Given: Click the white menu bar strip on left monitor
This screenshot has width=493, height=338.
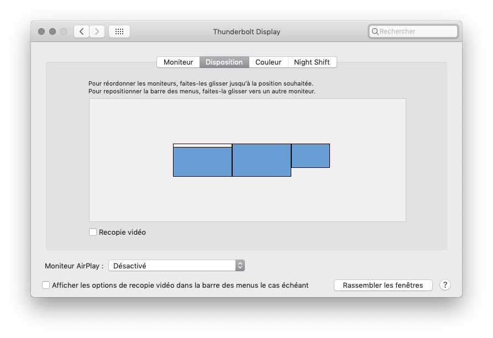Looking at the screenshot, I should click(x=202, y=145).
